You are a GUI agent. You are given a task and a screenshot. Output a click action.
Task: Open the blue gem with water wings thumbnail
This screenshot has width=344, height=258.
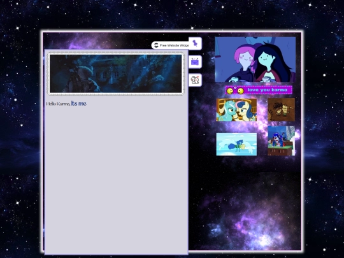pos(236,144)
